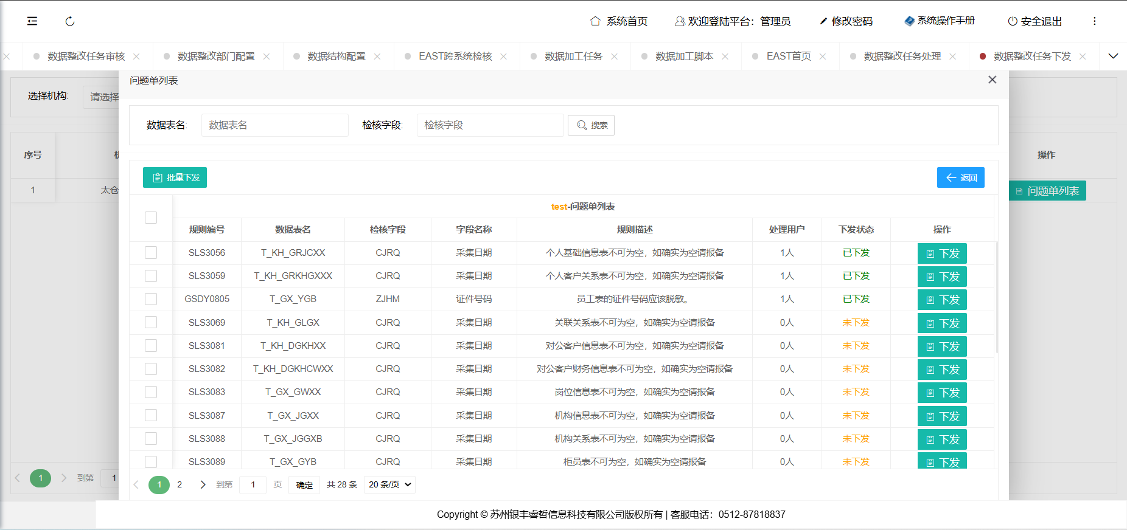
Task: Click the 数据表名 input field
Action: tap(274, 125)
